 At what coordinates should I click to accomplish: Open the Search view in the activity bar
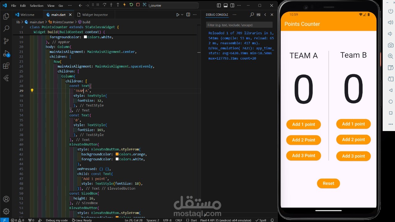[x=6, y=29]
